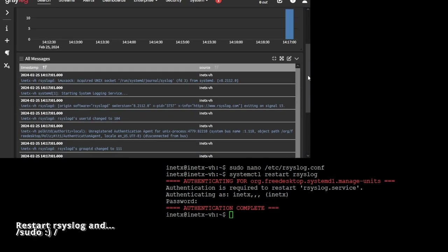Go to Dashboards in the top navigation
This screenshot has width=448, height=252.
coord(114,1)
